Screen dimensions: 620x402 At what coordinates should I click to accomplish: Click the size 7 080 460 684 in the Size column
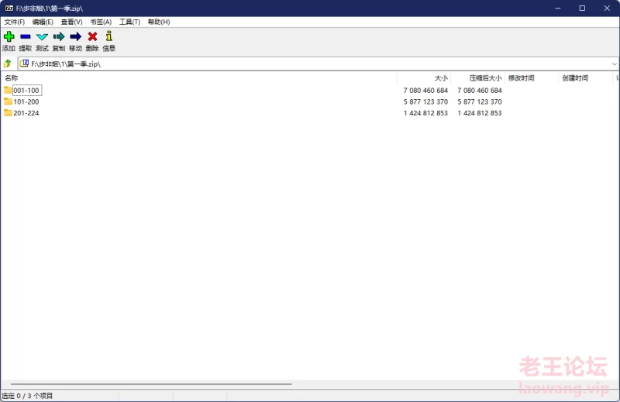click(x=425, y=90)
